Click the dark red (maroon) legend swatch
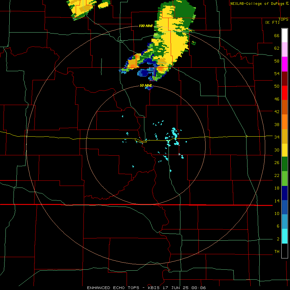 tap(285, 79)
